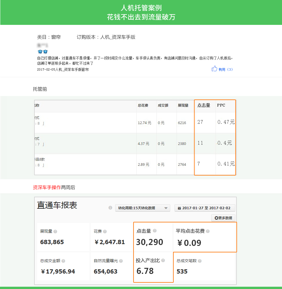Click the 30,290 点击量 value
The height and width of the screenshot is (289, 282).
point(150,242)
